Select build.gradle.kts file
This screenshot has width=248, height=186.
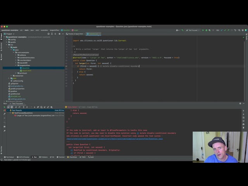pos(15,86)
